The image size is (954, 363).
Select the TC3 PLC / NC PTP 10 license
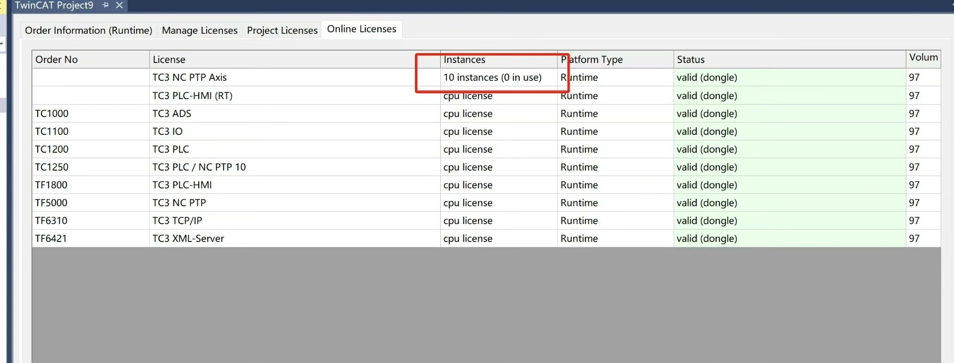(295, 167)
